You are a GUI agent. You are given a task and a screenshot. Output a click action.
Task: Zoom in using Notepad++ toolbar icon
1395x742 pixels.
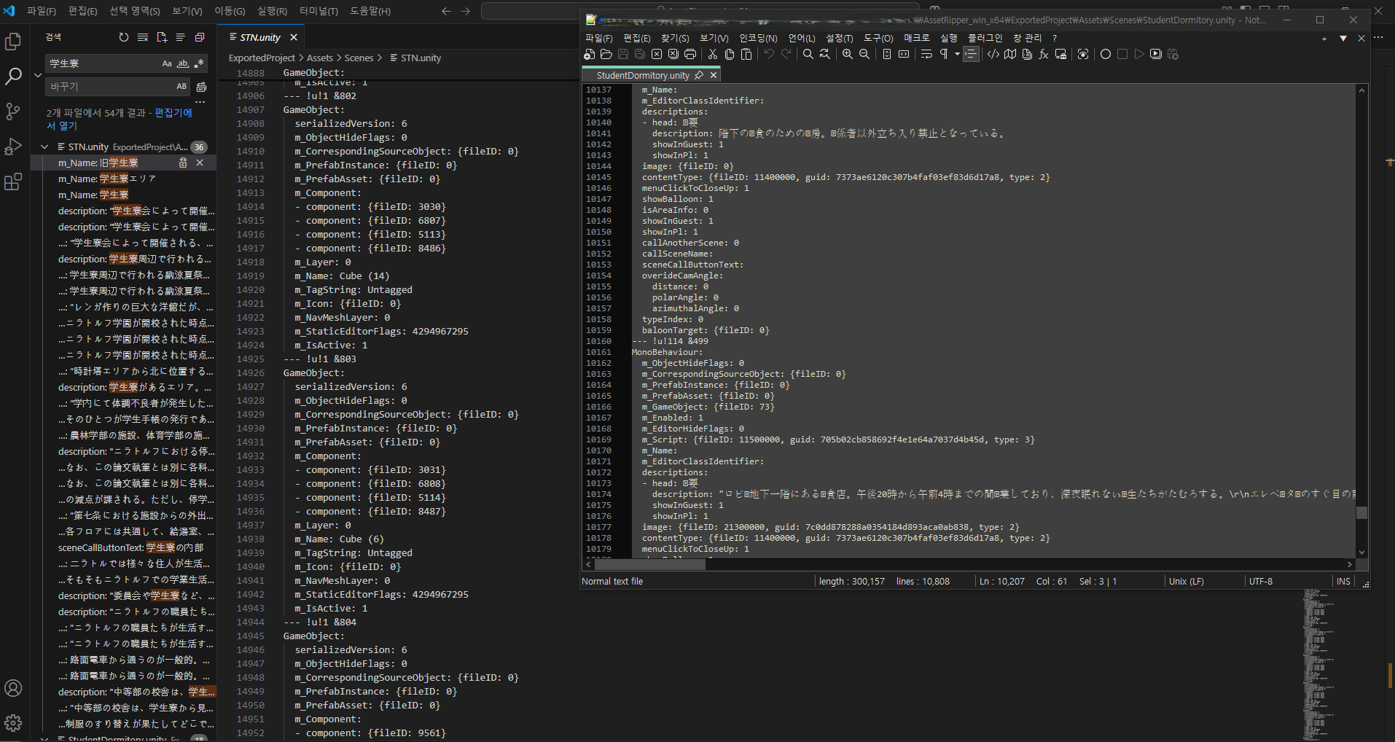848,54
